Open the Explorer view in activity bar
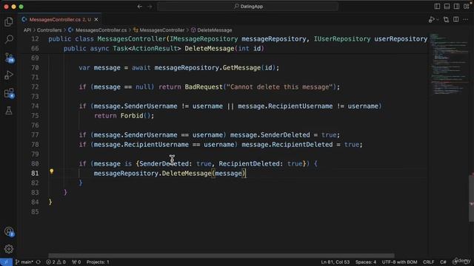 9,21
